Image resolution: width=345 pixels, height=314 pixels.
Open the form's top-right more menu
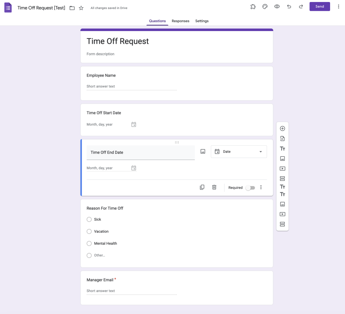tap(338, 7)
